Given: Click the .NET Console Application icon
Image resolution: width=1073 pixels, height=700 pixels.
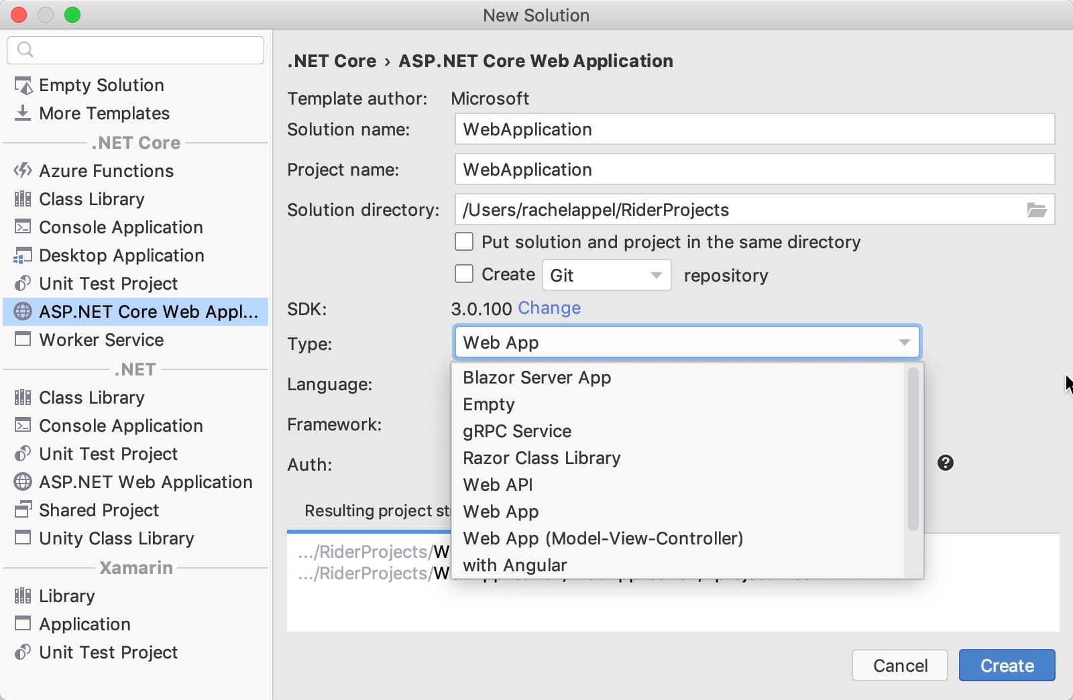Looking at the screenshot, I should click(23, 425).
